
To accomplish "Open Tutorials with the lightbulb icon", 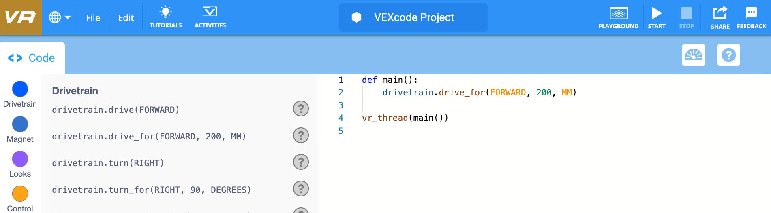I will click(x=165, y=17).
